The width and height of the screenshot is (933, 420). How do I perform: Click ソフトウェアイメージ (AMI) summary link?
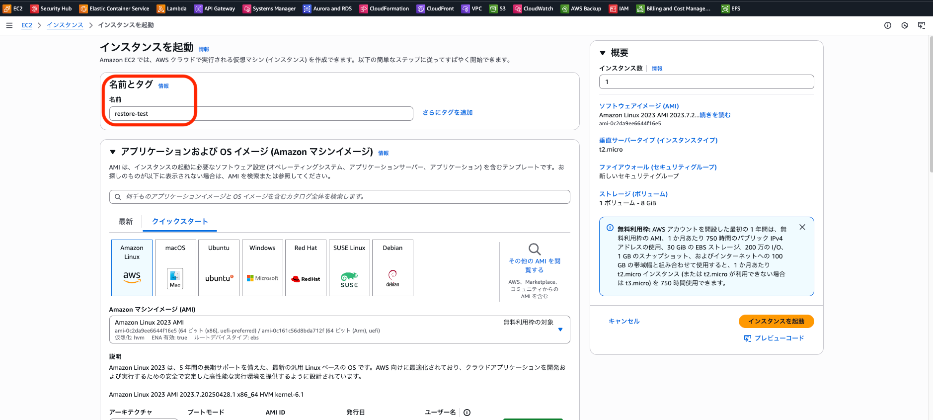point(639,106)
